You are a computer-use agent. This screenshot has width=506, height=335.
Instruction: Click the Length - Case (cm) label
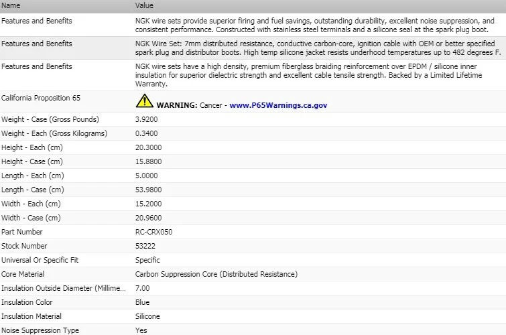pos(32,190)
